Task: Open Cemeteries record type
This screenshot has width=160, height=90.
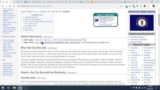Action: 135,55
